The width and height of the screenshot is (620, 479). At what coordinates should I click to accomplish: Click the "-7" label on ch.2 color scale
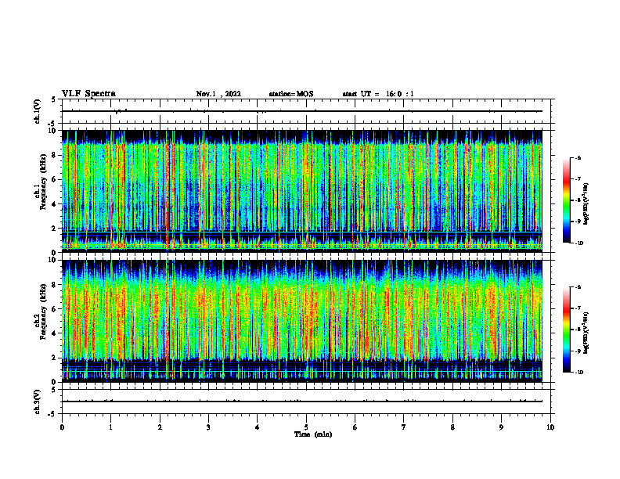pyautogui.click(x=578, y=308)
